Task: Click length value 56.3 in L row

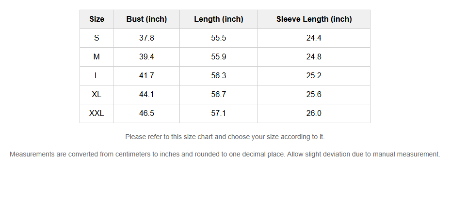Action: click(x=219, y=76)
